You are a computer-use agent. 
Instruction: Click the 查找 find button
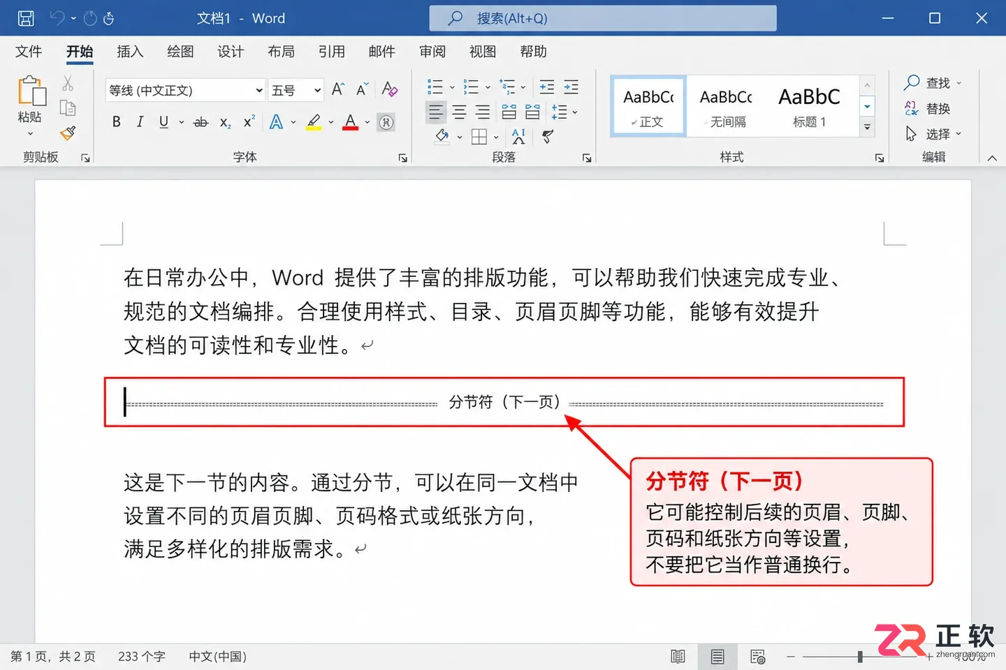pyautogui.click(x=933, y=83)
